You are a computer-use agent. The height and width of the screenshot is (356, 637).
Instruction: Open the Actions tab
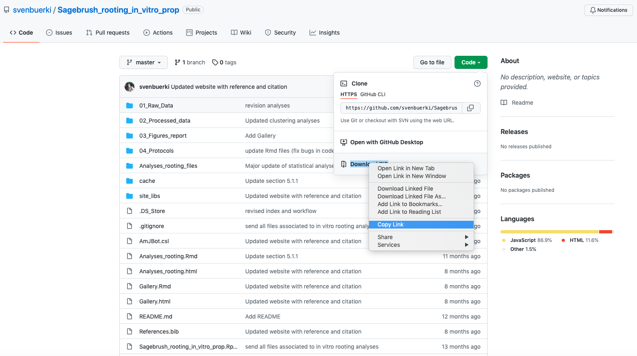[158, 33]
